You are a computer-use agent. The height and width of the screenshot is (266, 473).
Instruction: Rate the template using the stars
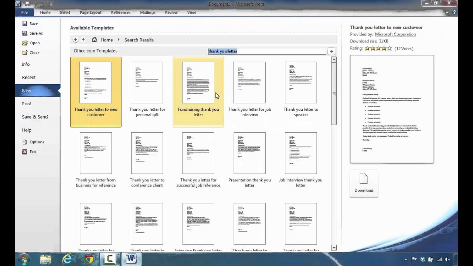[378, 48]
